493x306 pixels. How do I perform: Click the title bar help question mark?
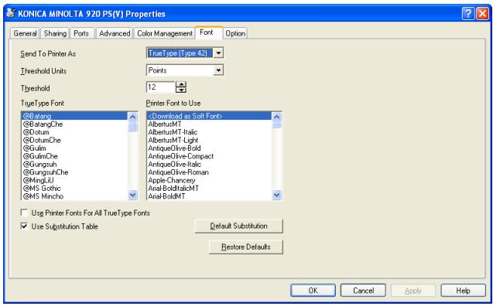point(467,13)
